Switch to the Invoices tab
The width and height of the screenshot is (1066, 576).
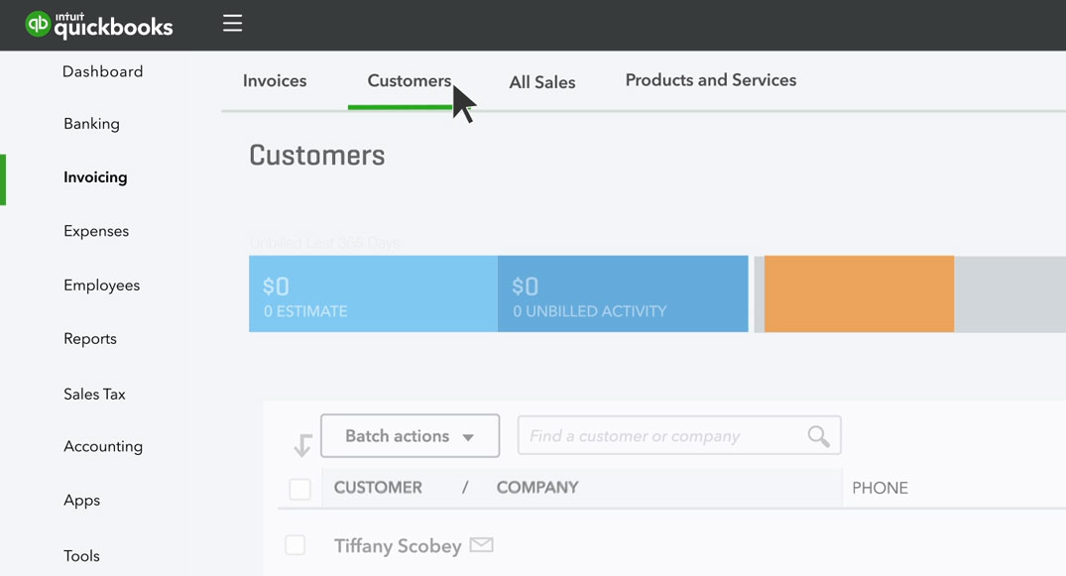click(274, 81)
